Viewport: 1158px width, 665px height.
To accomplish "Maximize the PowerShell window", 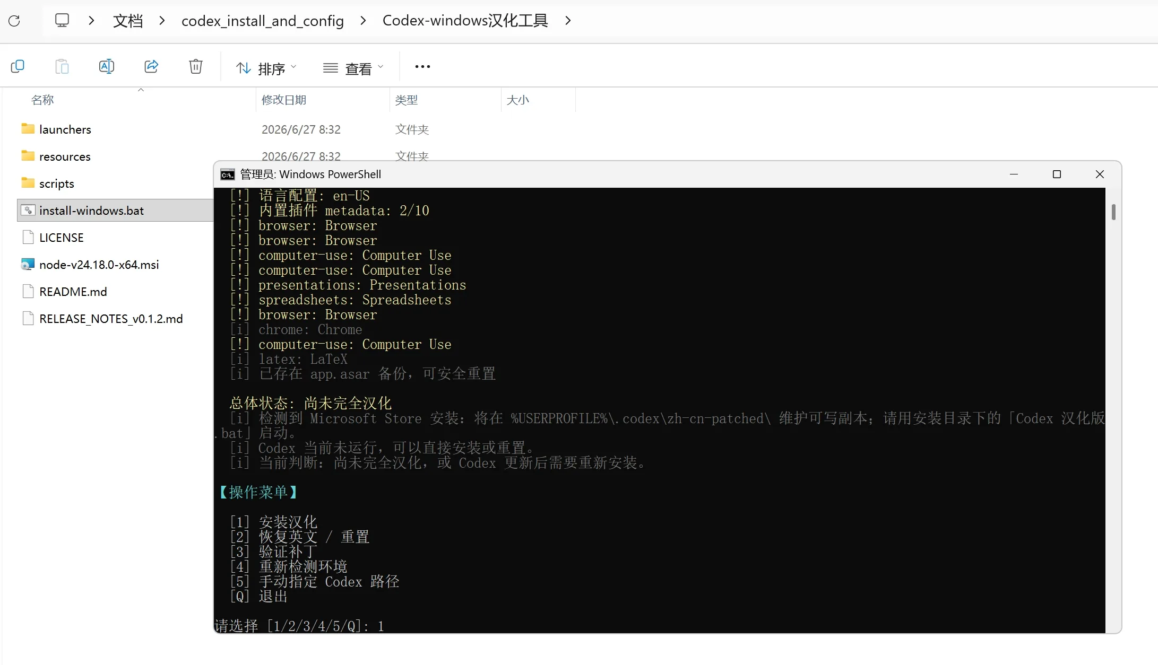I will (1057, 174).
